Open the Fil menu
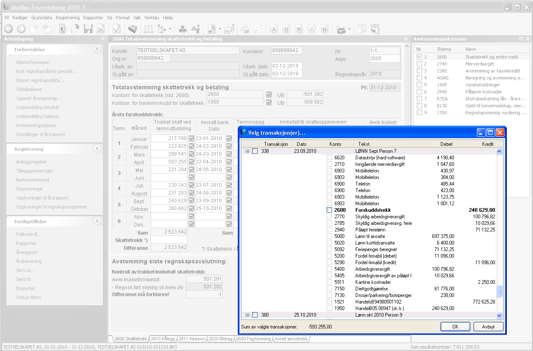The image size is (533, 351). point(7,18)
